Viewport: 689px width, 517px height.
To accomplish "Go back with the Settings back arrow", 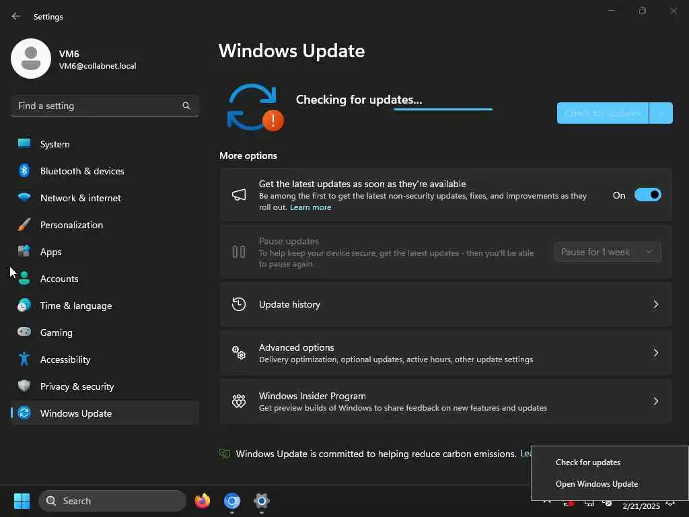I will [x=16, y=16].
